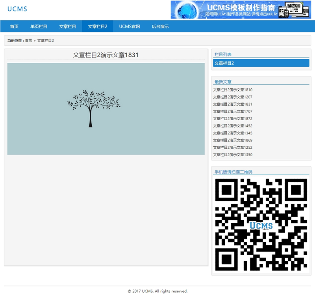Click the tree image in the article
315x297 pixels.
106,109
